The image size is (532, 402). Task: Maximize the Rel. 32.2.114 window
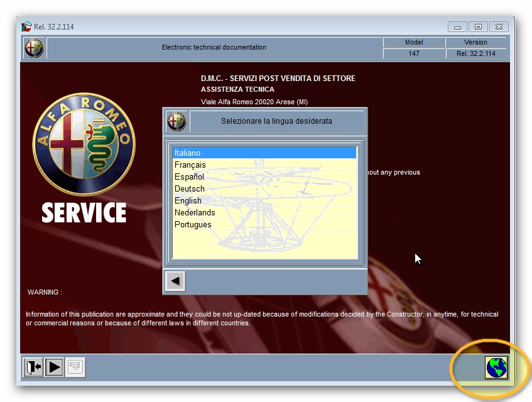tap(478, 27)
